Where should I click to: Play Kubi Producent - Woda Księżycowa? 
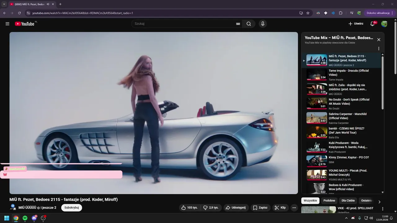click(341, 147)
